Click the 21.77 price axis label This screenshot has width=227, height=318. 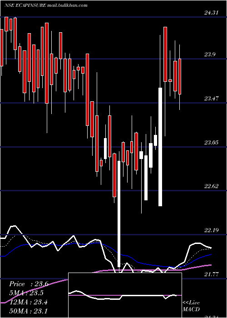tap(211, 274)
